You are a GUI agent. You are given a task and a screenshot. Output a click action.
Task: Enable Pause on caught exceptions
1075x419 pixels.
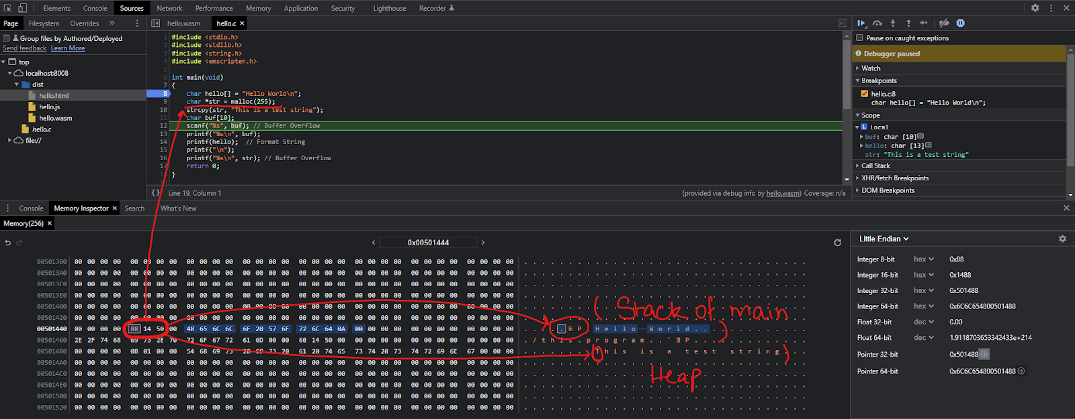pyautogui.click(x=859, y=38)
